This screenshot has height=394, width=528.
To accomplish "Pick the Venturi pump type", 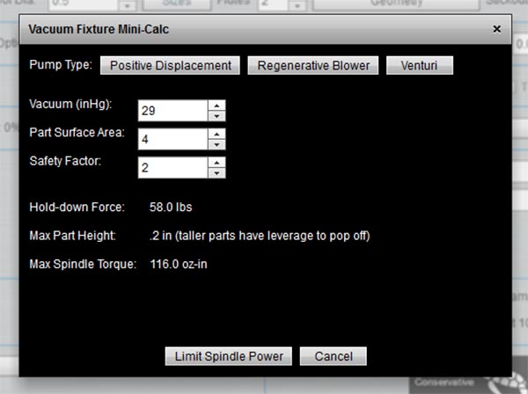I will click(420, 66).
